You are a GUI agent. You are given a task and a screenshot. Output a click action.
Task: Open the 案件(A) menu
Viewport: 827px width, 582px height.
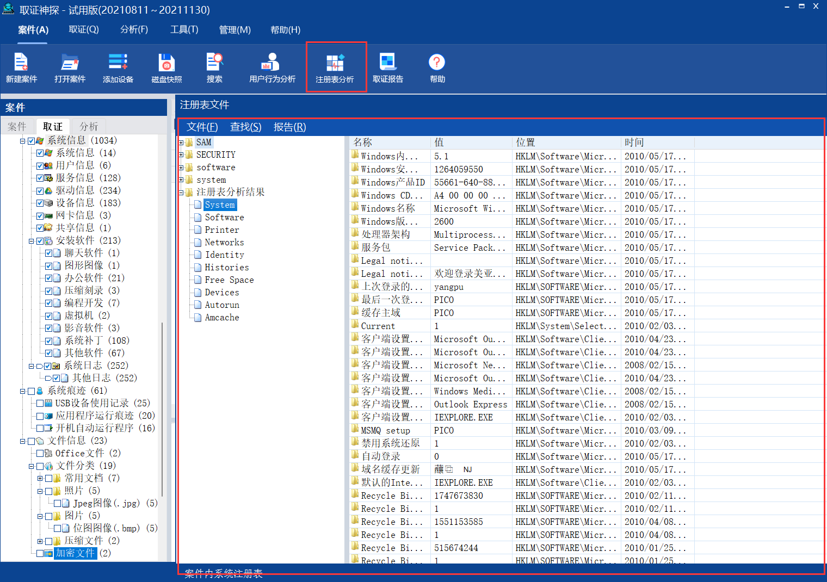point(33,30)
